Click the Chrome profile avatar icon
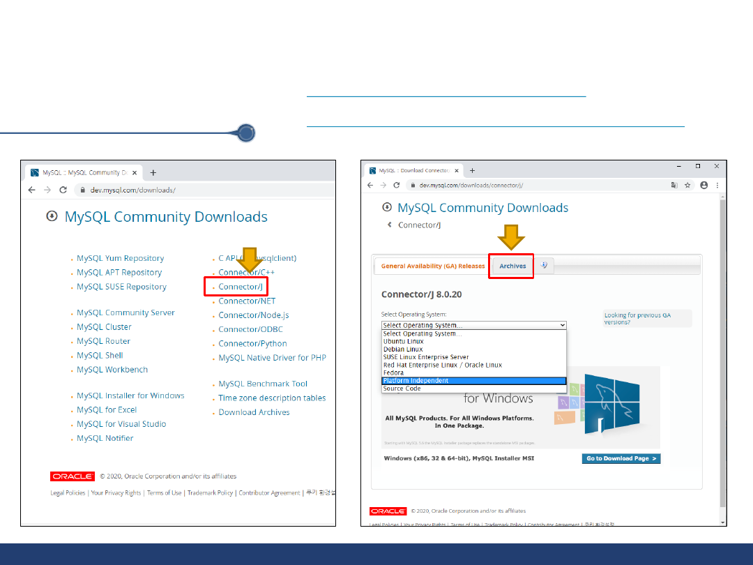This screenshot has width=753, height=565. pos(703,186)
